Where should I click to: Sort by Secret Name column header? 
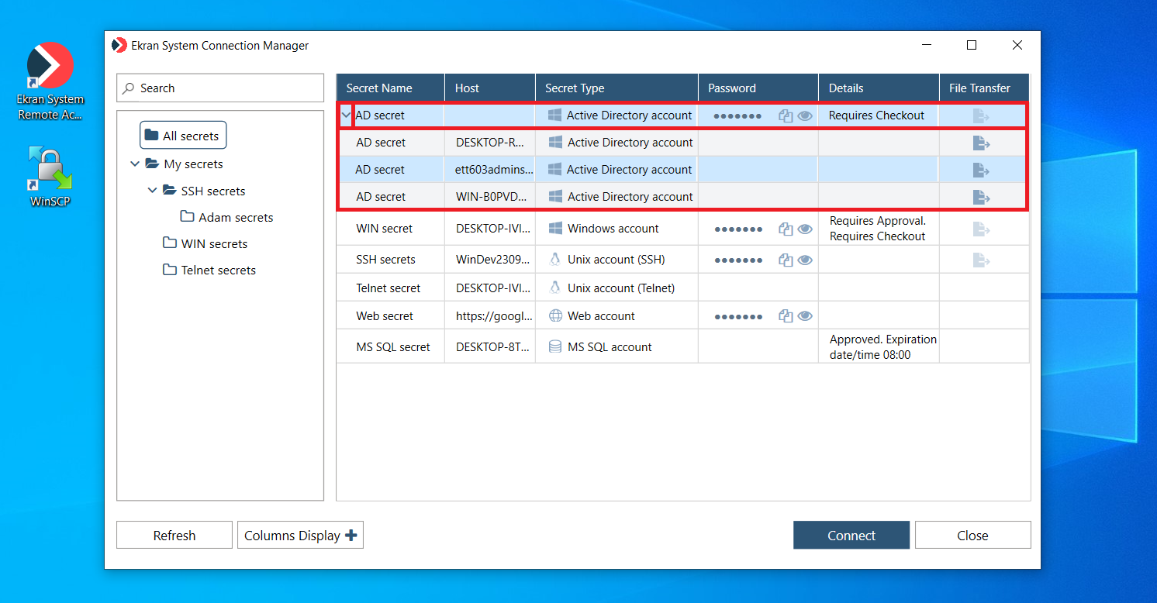click(x=379, y=88)
